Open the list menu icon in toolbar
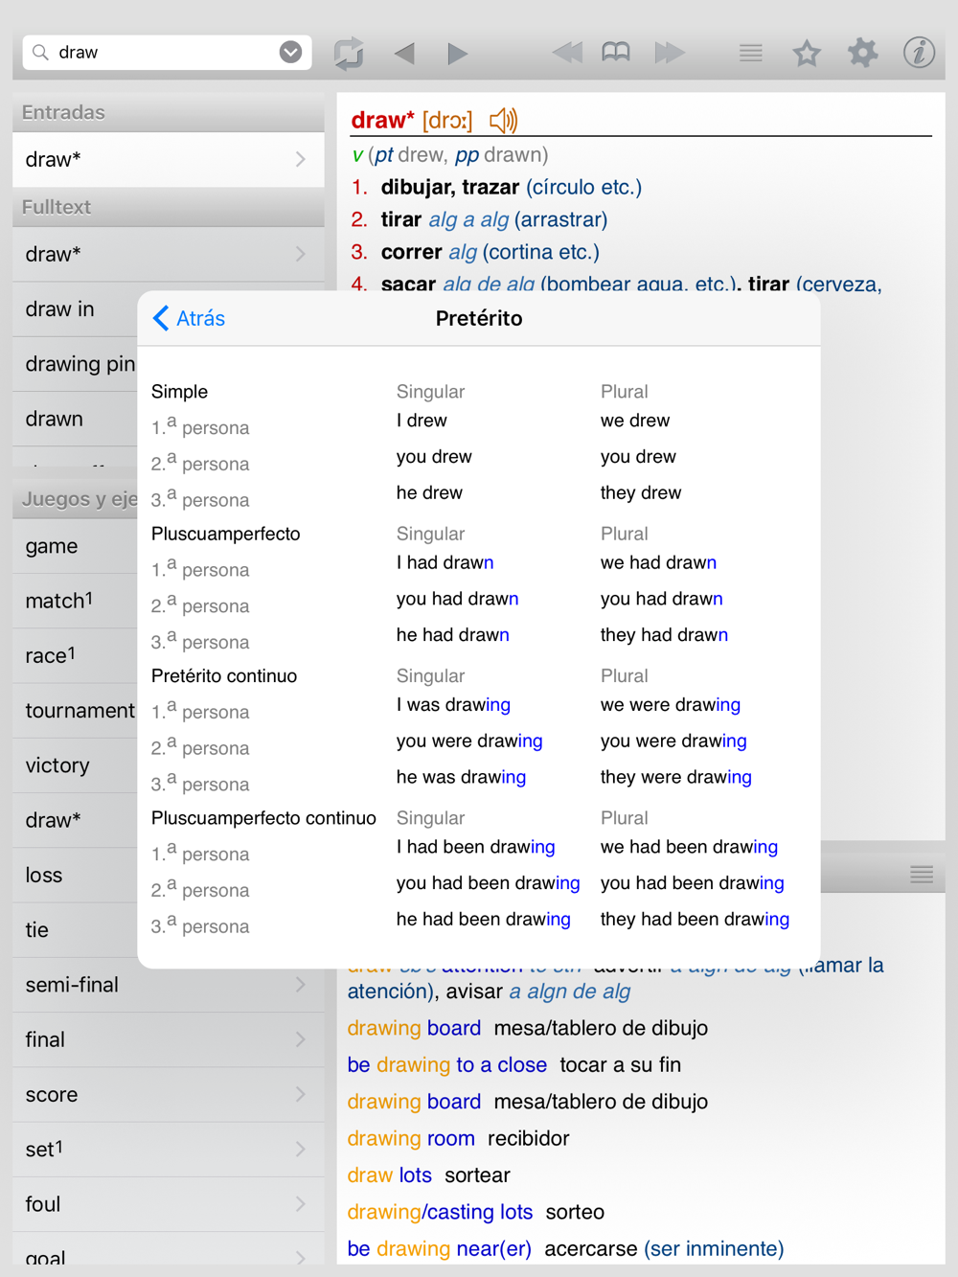 click(751, 53)
